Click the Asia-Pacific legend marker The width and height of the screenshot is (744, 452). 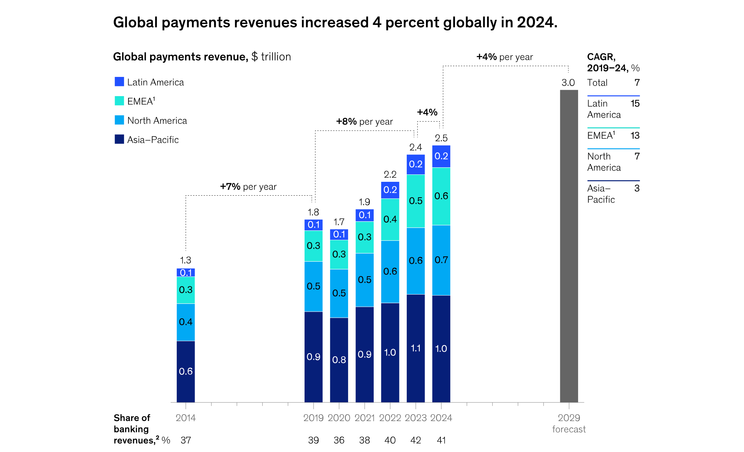[119, 139]
